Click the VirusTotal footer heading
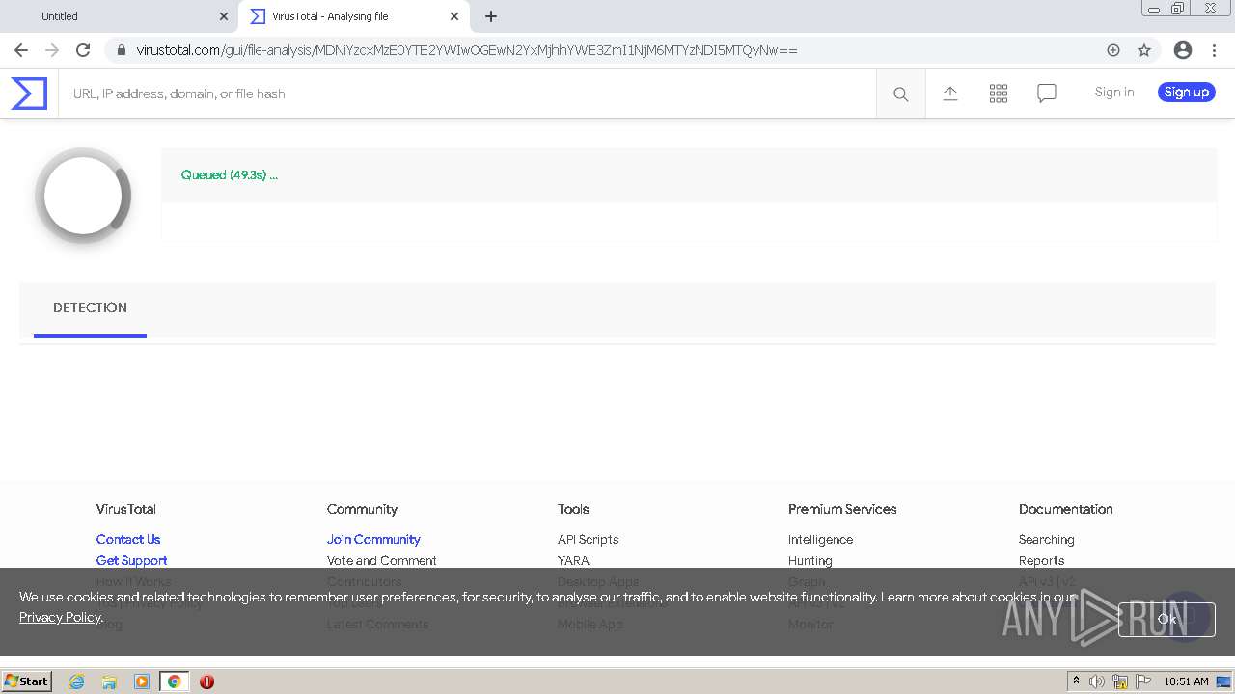 (125, 509)
